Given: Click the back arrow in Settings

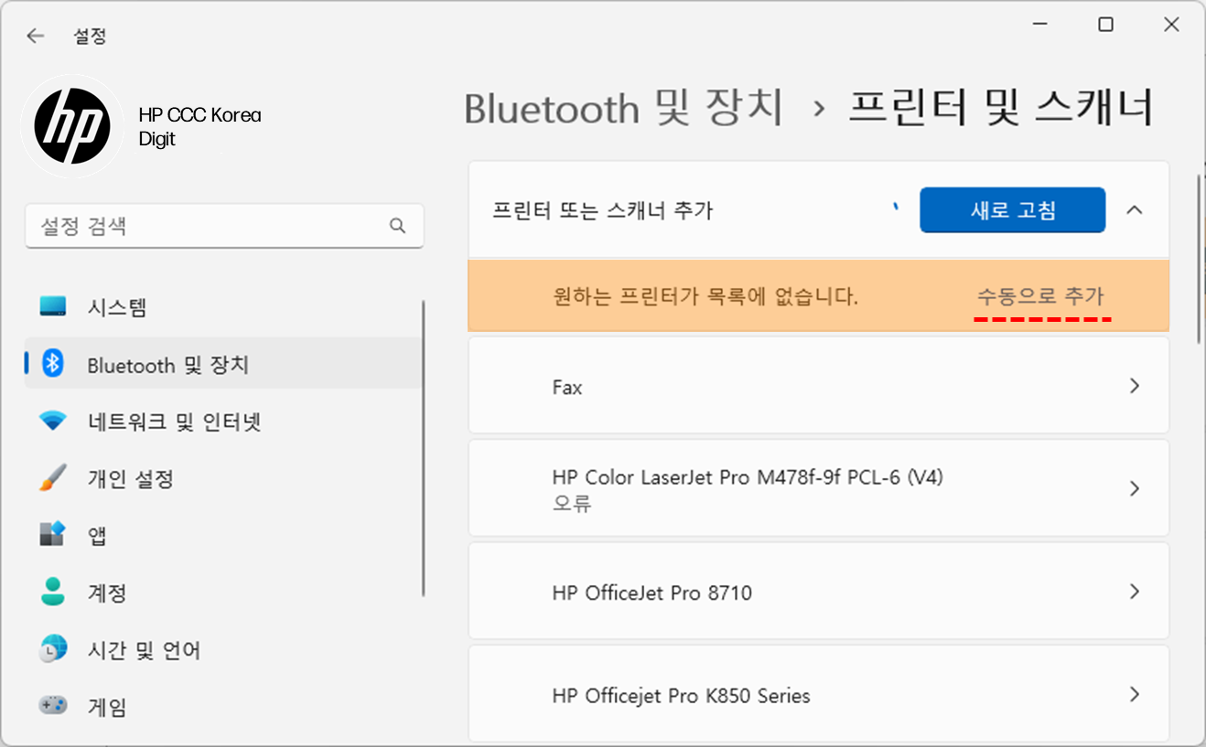Looking at the screenshot, I should click(x=35, y=37).
